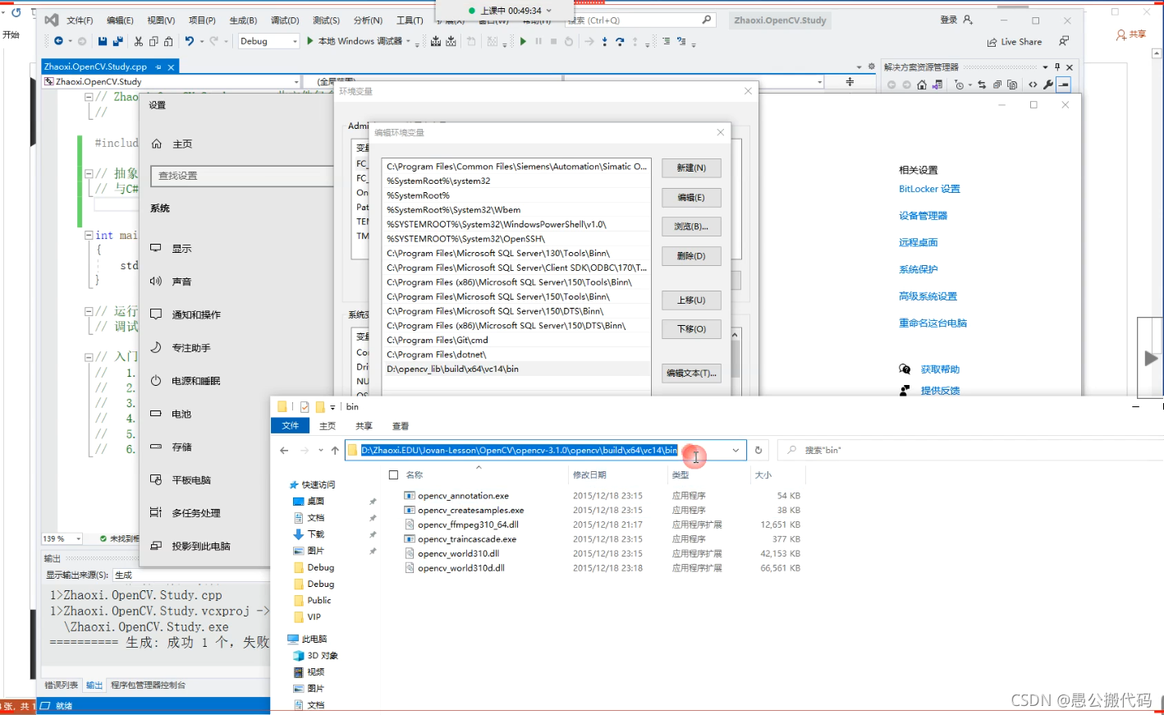This screenshot has height=715, width=1164.
Task: Click the checkmark properties icon in Explorer title bar
Action: click(305, 407)
